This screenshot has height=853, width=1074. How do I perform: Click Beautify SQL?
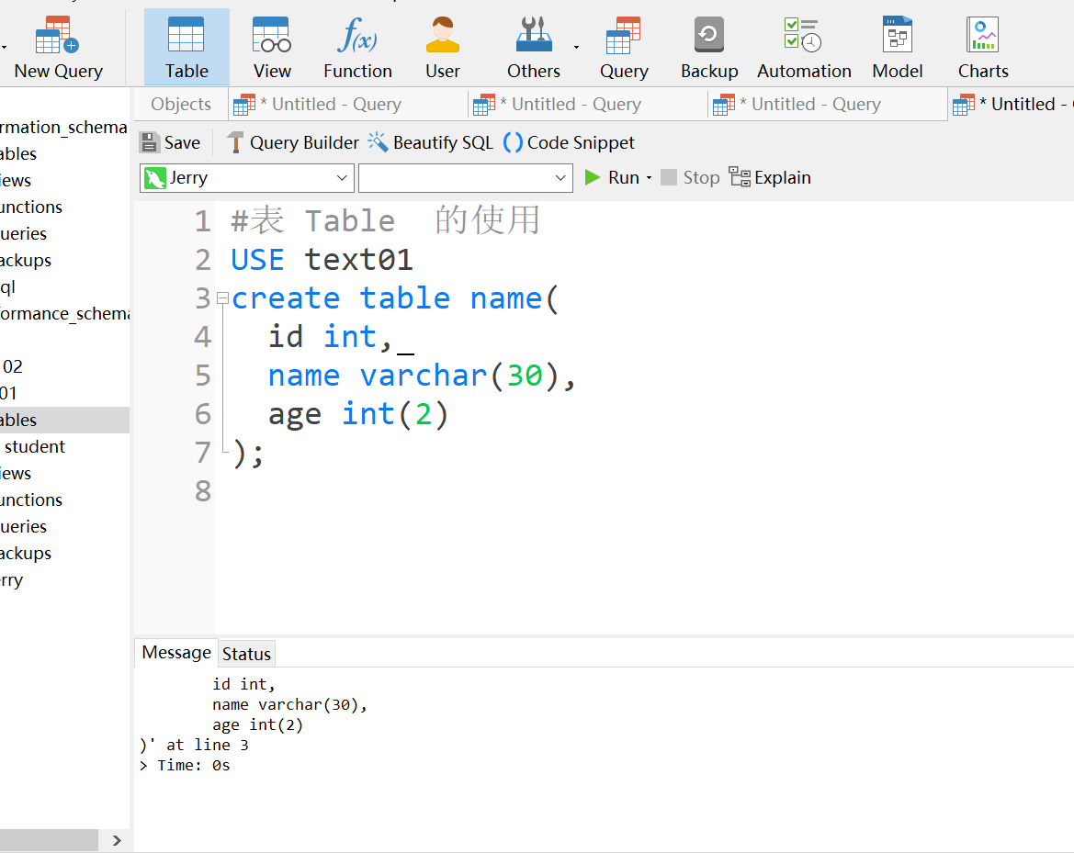coord(430,142)
